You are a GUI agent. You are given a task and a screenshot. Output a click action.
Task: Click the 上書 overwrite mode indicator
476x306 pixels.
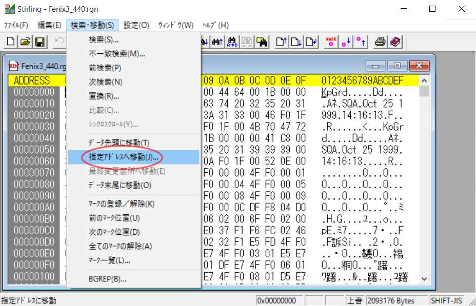(x=355, y=300)
